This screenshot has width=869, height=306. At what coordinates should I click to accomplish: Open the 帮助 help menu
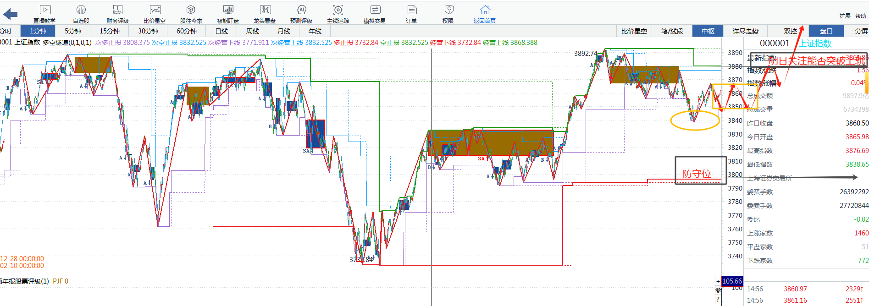pyautogui.click(x=860, y=16)
